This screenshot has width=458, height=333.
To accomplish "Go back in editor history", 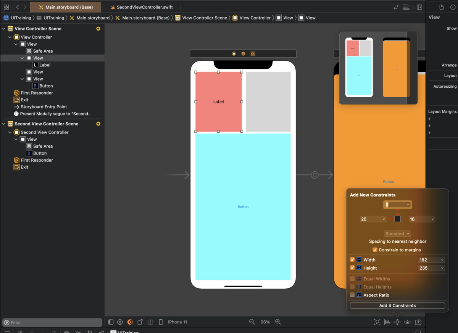I will [x=18, y=7].
